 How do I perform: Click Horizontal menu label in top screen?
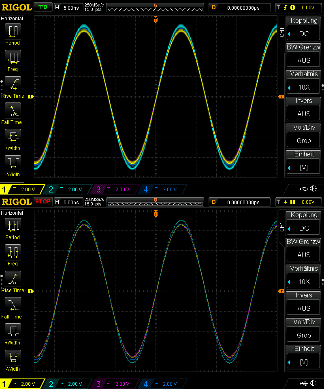12,19
